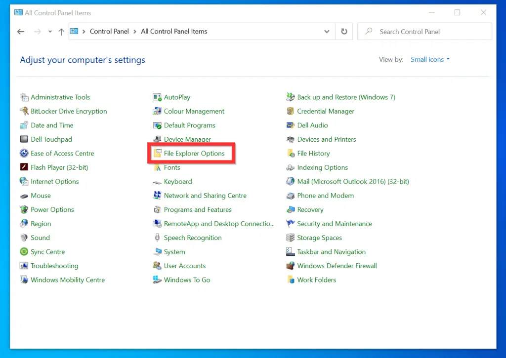Open the Programs and Features link
Viewport: 506px width, 358px height.
[x=198, y=209]
